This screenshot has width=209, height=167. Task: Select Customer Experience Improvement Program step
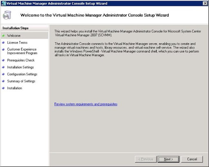22,51
